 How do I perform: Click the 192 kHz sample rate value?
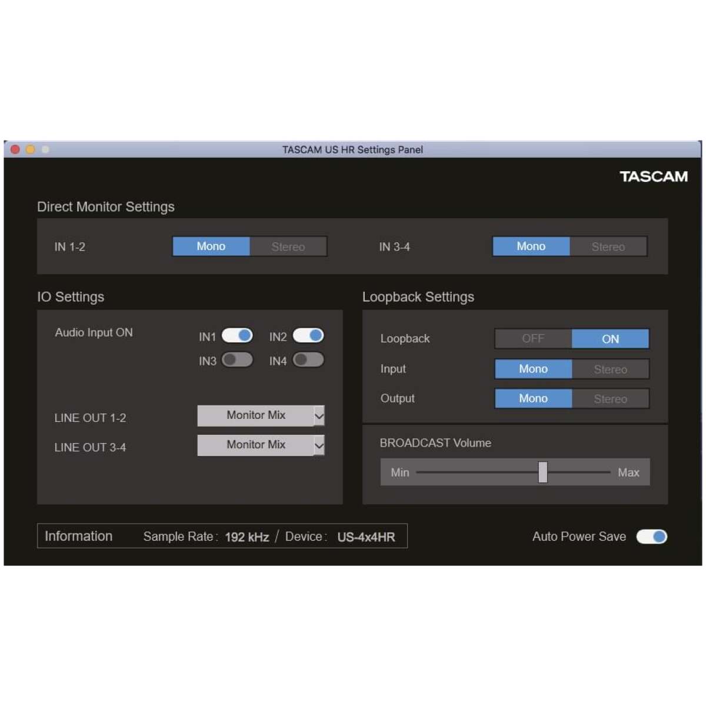click(247, 537)
